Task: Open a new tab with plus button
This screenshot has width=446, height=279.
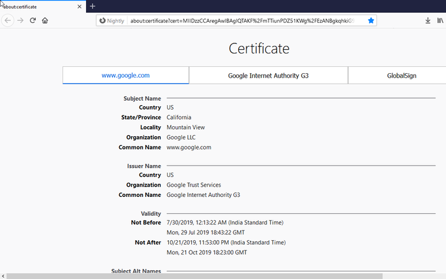Action: pyautogui.click(x=92, y=6)
